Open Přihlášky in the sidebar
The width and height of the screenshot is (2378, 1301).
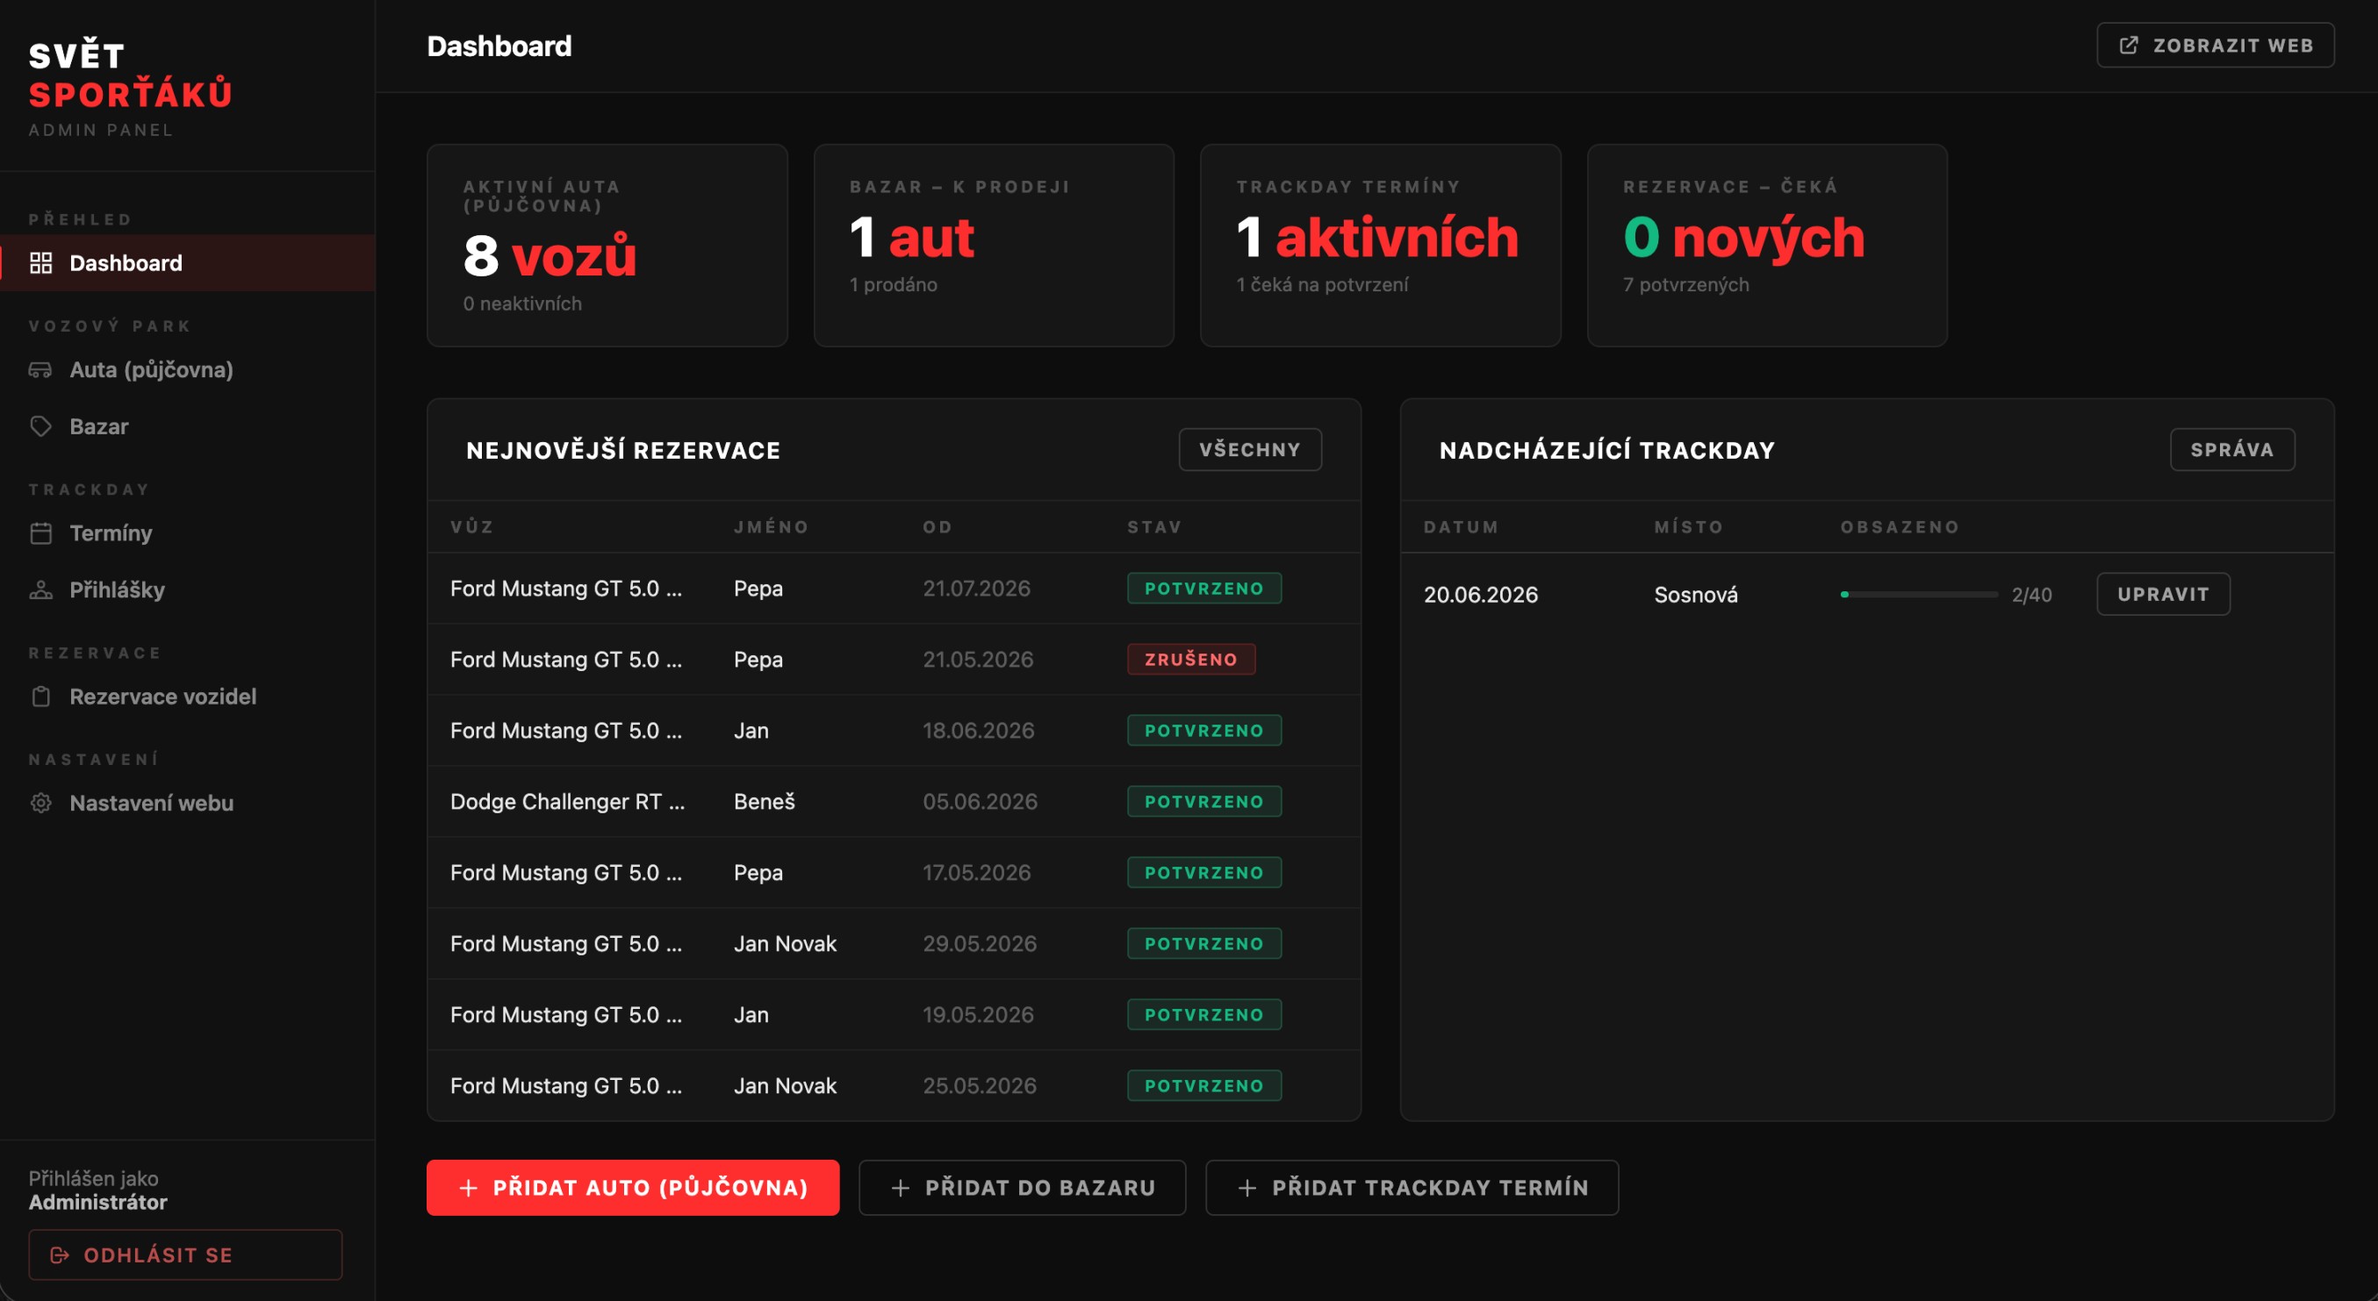pos(187,590)
